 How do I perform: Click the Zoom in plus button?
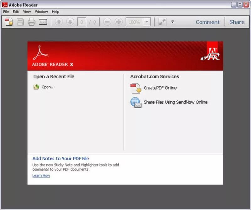click(119, 22)
